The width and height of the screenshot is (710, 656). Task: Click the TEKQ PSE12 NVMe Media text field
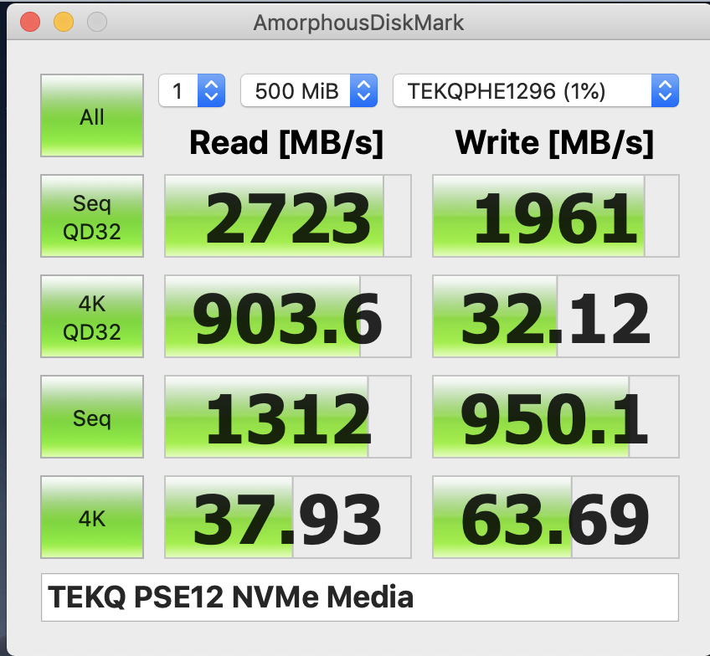359,597
